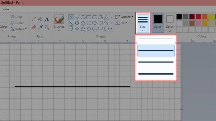This screenshot has height=121, width=216.
Task: Choose the Polygon shape
Action: point(100,17)
